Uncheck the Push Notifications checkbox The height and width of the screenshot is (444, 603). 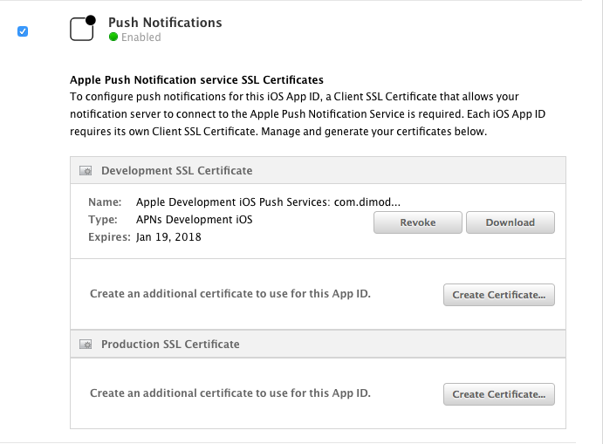click(23, 31)
